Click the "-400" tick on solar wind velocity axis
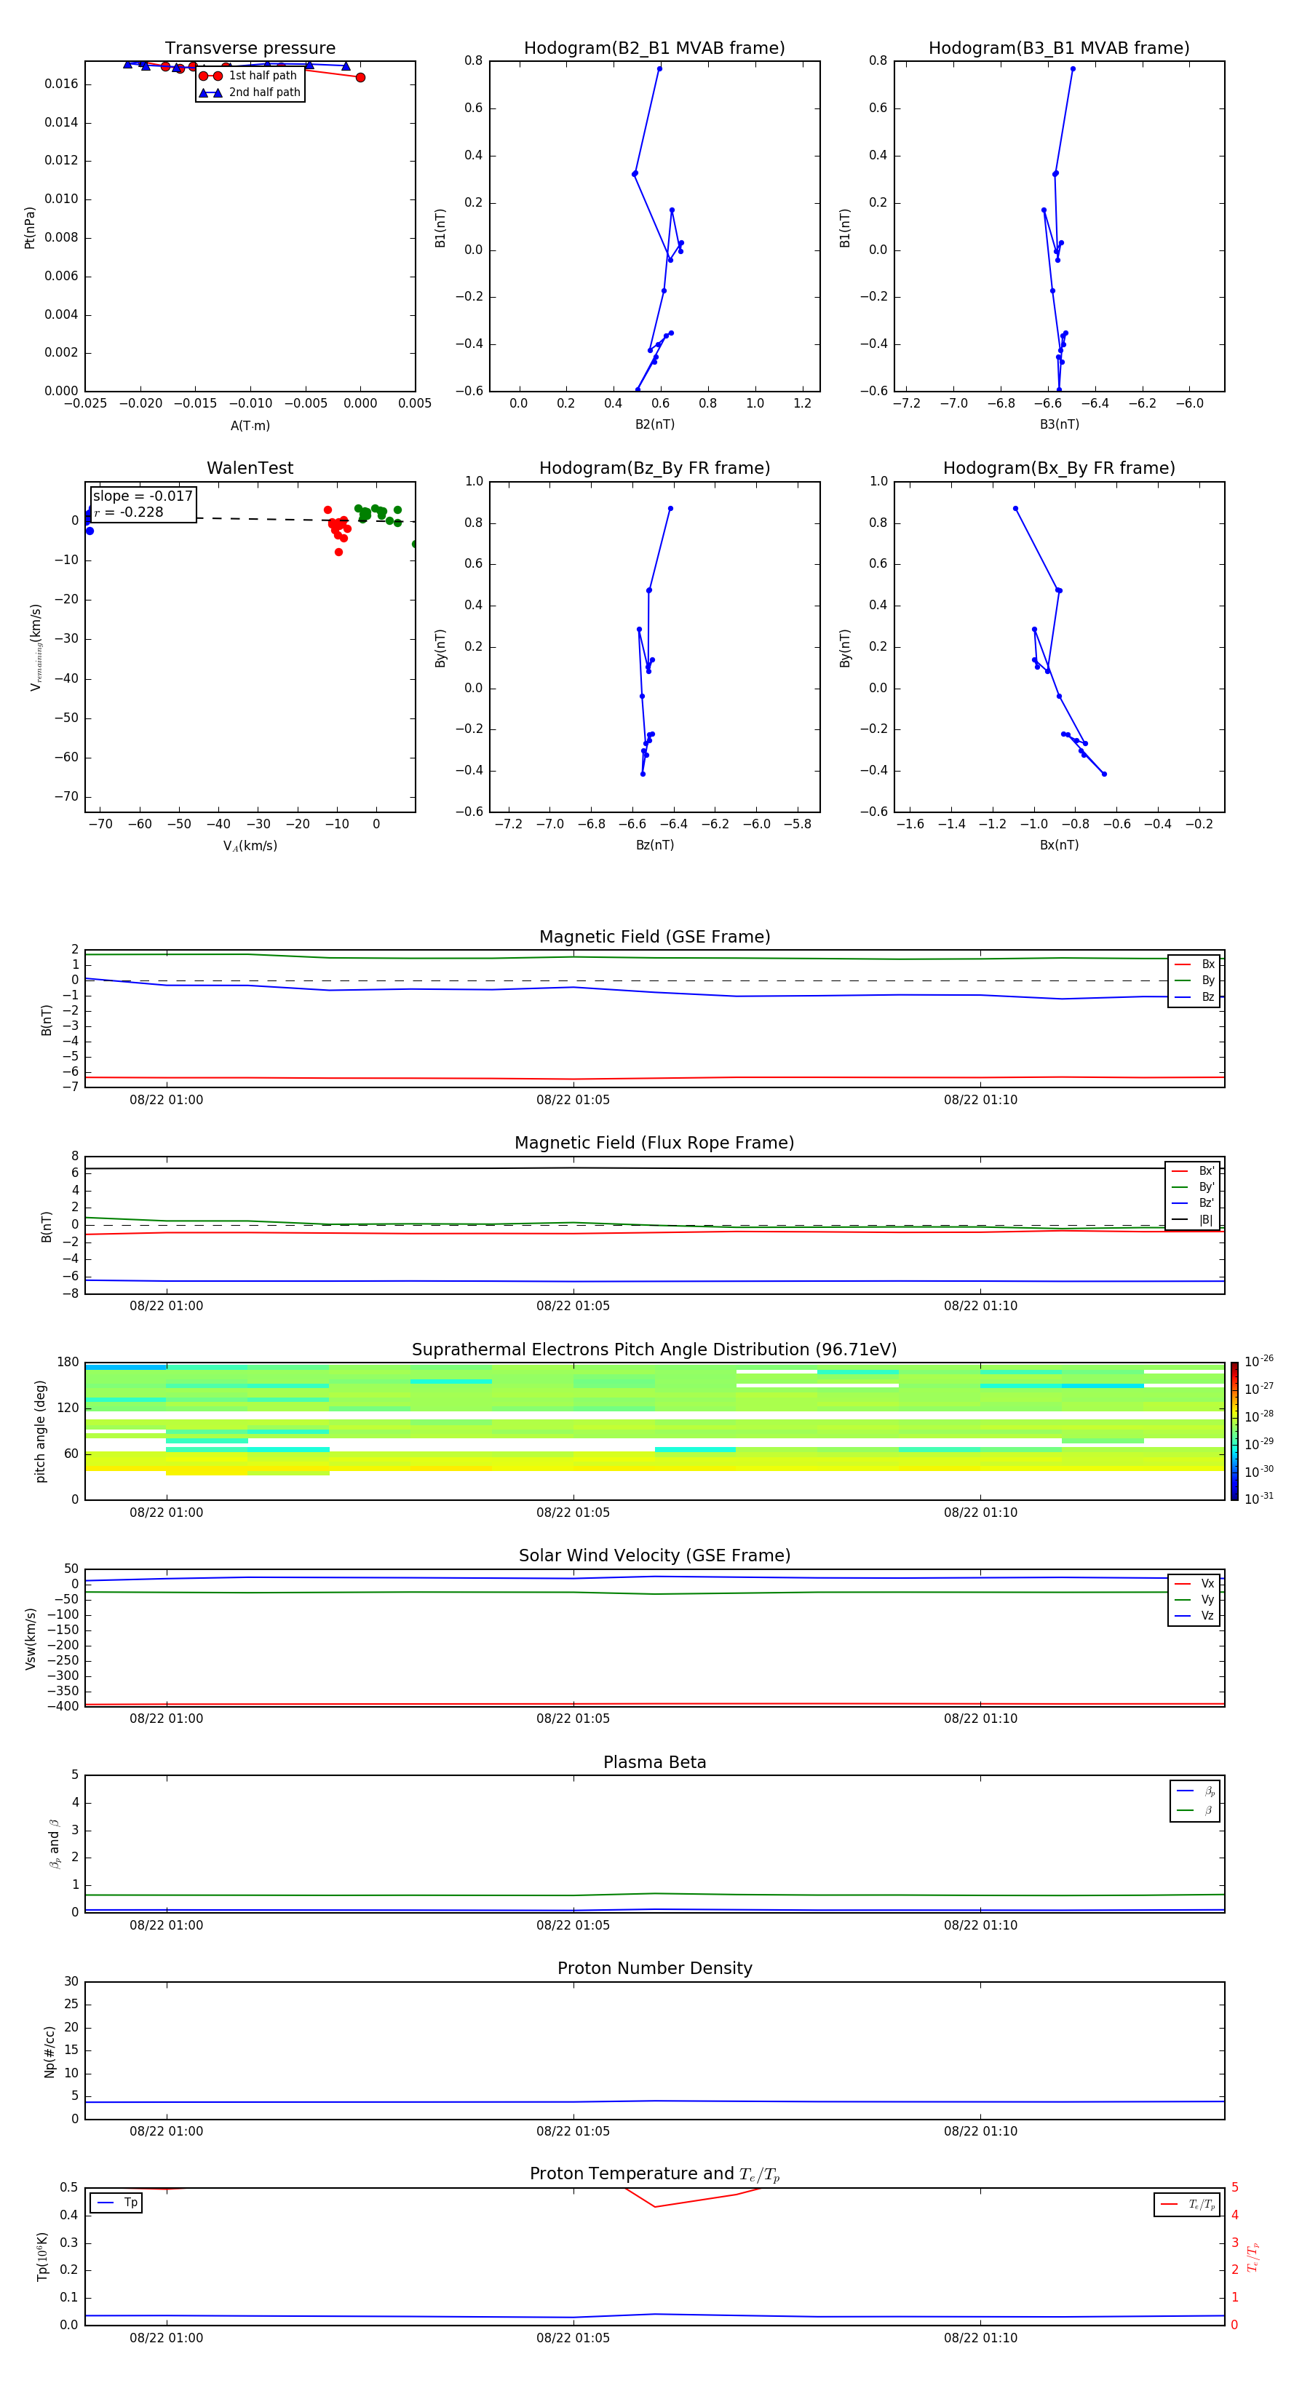Viewport: 1310px width, 2402px height. 63,1708
